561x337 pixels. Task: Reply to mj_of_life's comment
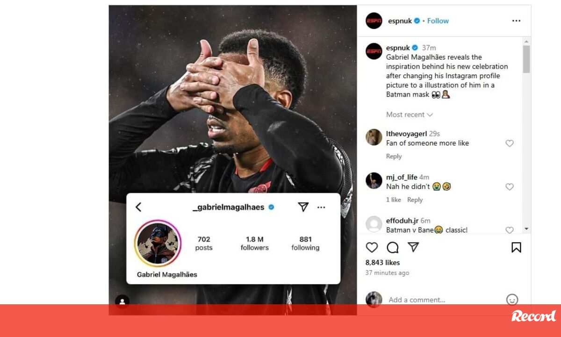coord(415,200)
